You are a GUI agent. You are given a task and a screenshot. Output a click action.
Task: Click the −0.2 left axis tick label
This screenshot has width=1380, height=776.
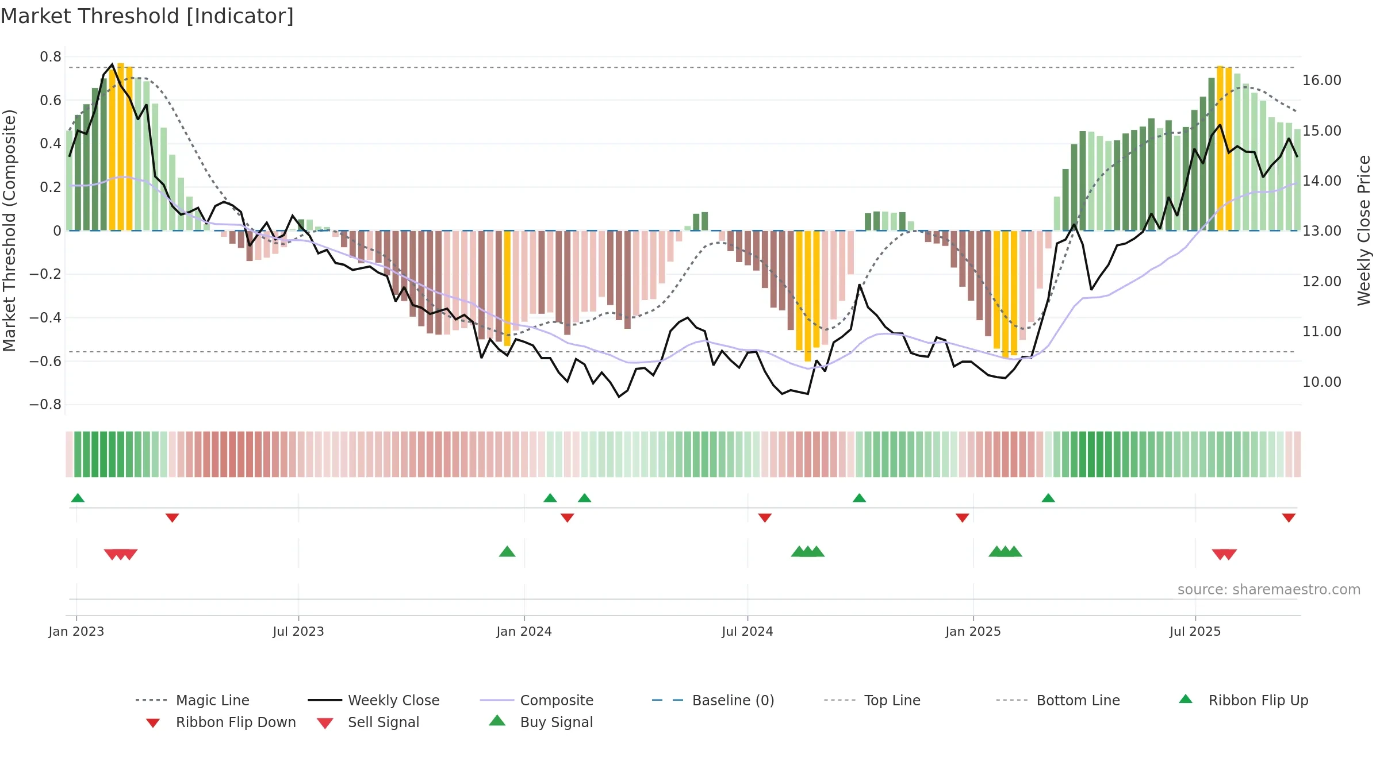point(45,274)
